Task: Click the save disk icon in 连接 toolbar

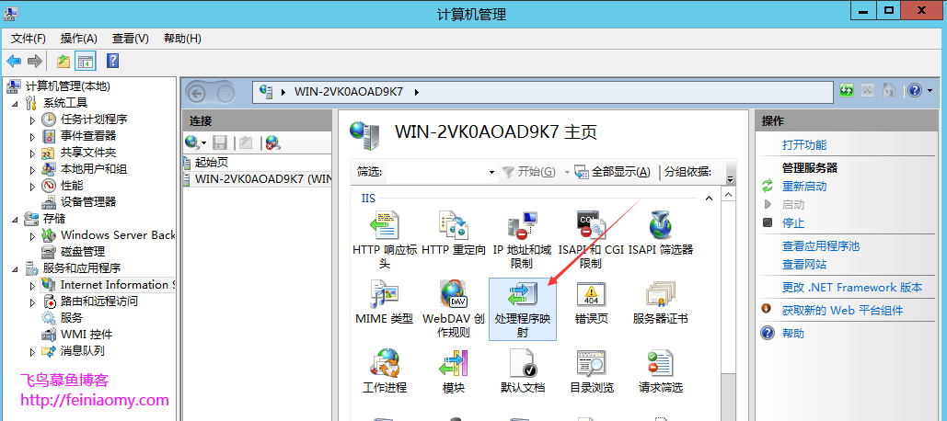Action: pyautogui.click(x=221, y=142)
